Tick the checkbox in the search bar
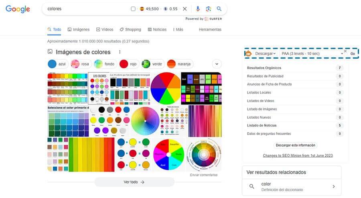 [x=133, y=9]
